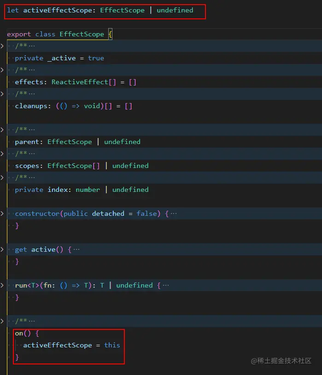Unfold the run<T> method body
Image resolution: width=322 pixels, height=375 pixels.
tap(2, 285)
